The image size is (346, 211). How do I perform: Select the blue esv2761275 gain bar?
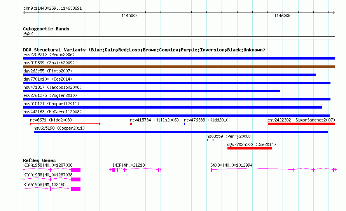pos(177,99)
